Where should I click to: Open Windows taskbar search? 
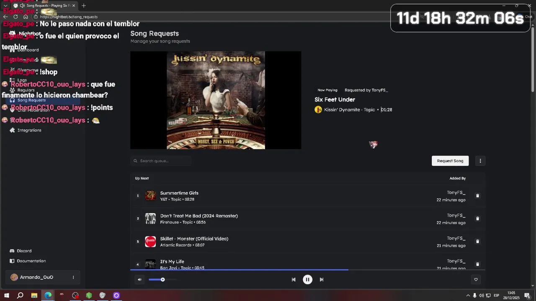[20, 296]
